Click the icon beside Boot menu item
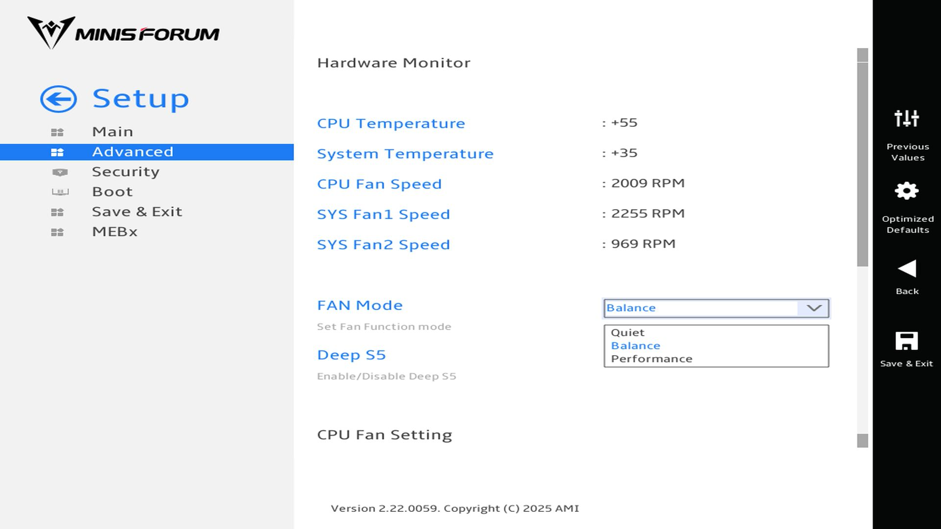 coord(60,192)
